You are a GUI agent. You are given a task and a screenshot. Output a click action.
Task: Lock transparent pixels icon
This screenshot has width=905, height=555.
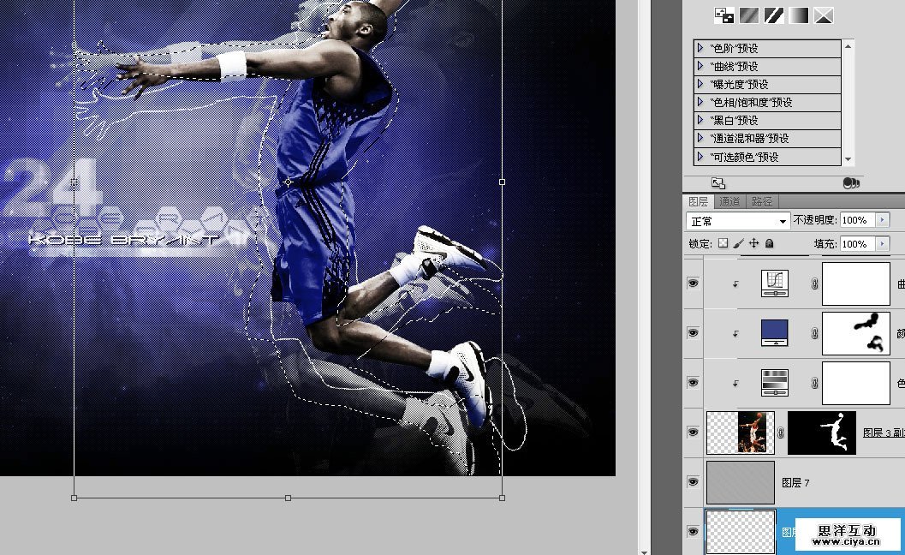(x=723, y=244)
